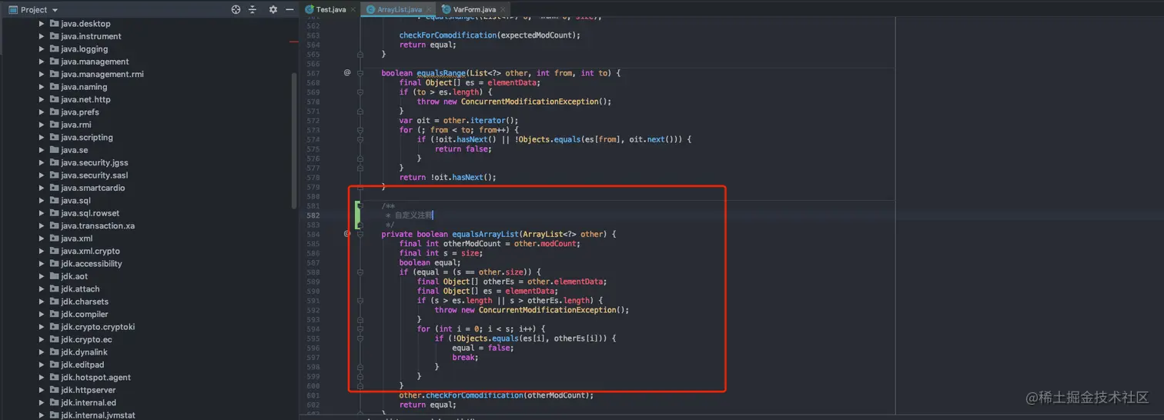
Task: Click checkForComodification call on line 601
Action: point(474,395)
